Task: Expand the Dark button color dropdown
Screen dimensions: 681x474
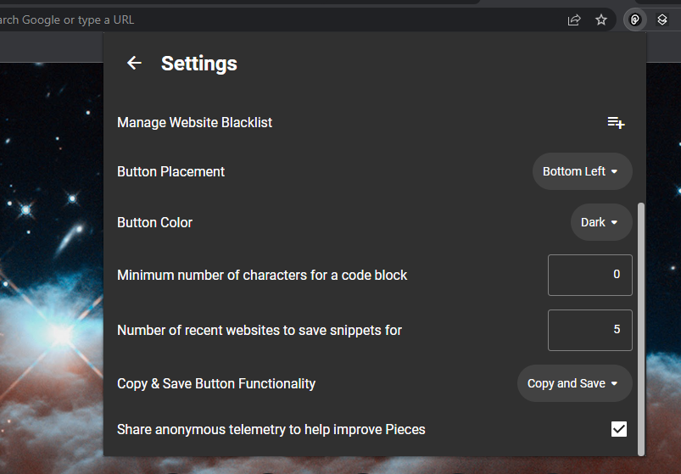Action: tap(600, 222)
